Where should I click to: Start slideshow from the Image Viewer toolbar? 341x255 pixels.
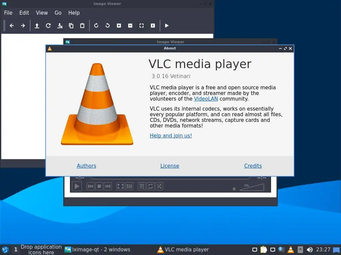(167, 26)
